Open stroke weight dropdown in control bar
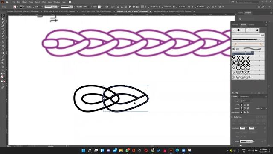Screen dimensions: 273x154 (x=42, y=7)
